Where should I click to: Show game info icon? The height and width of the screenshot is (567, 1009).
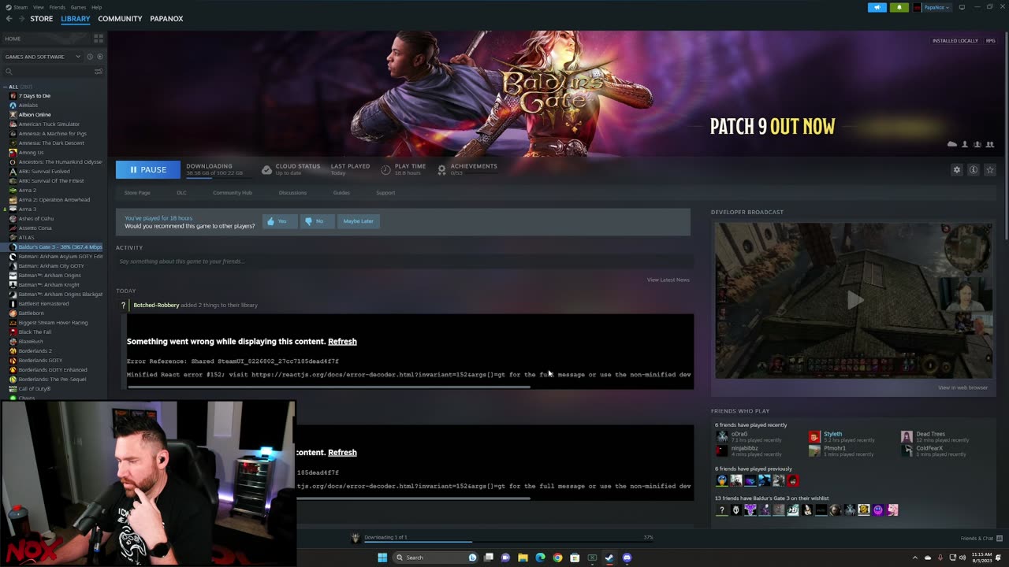[974, 169]
